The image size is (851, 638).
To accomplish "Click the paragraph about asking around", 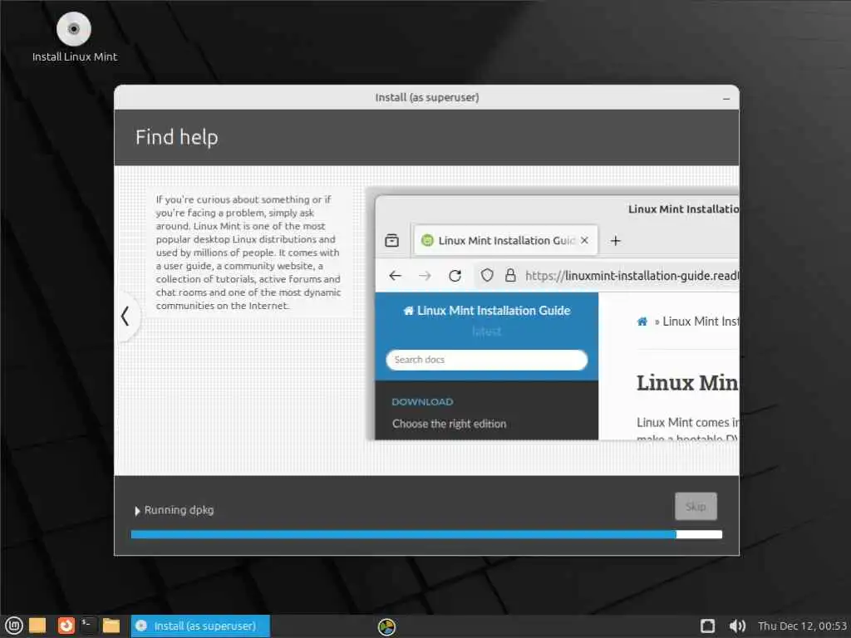I will point(248,253).
